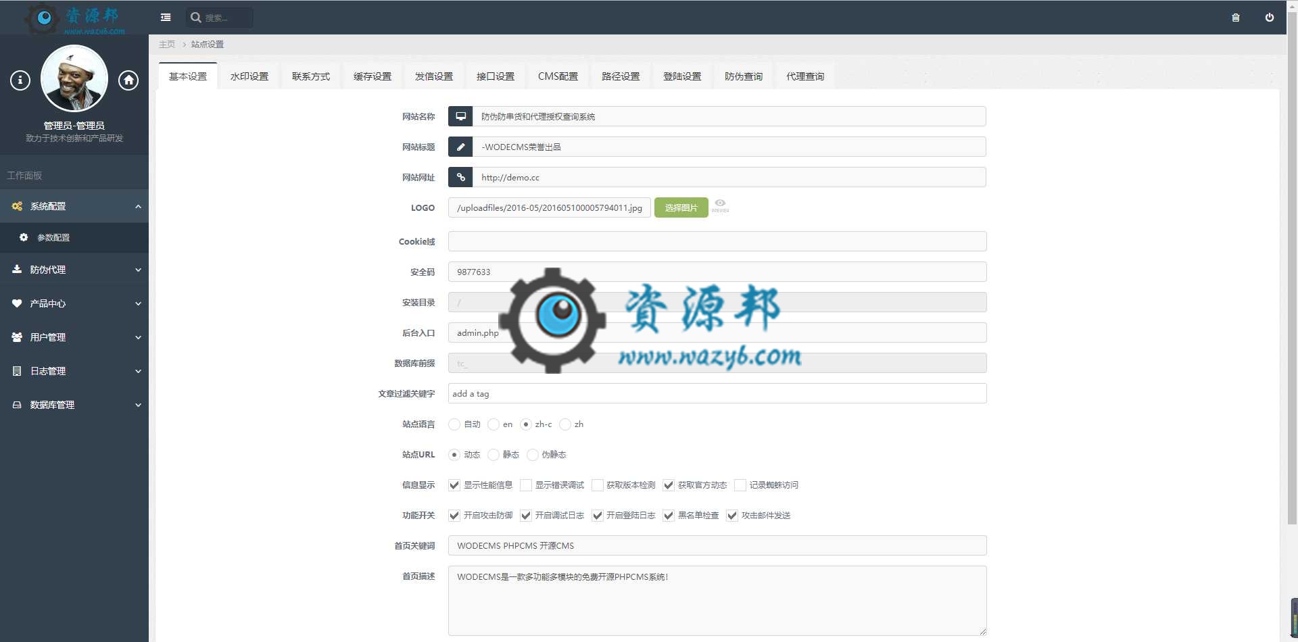Switch to the 登陆设置 tab
1298x642 pixels.
coord(682,76)
